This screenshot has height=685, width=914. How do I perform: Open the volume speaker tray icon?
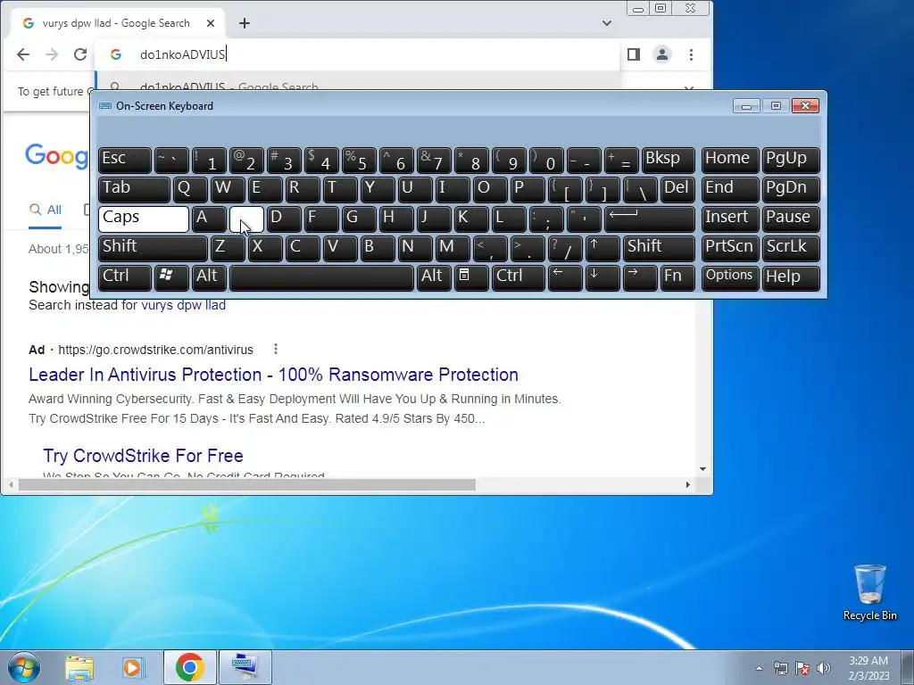[824, 668]
